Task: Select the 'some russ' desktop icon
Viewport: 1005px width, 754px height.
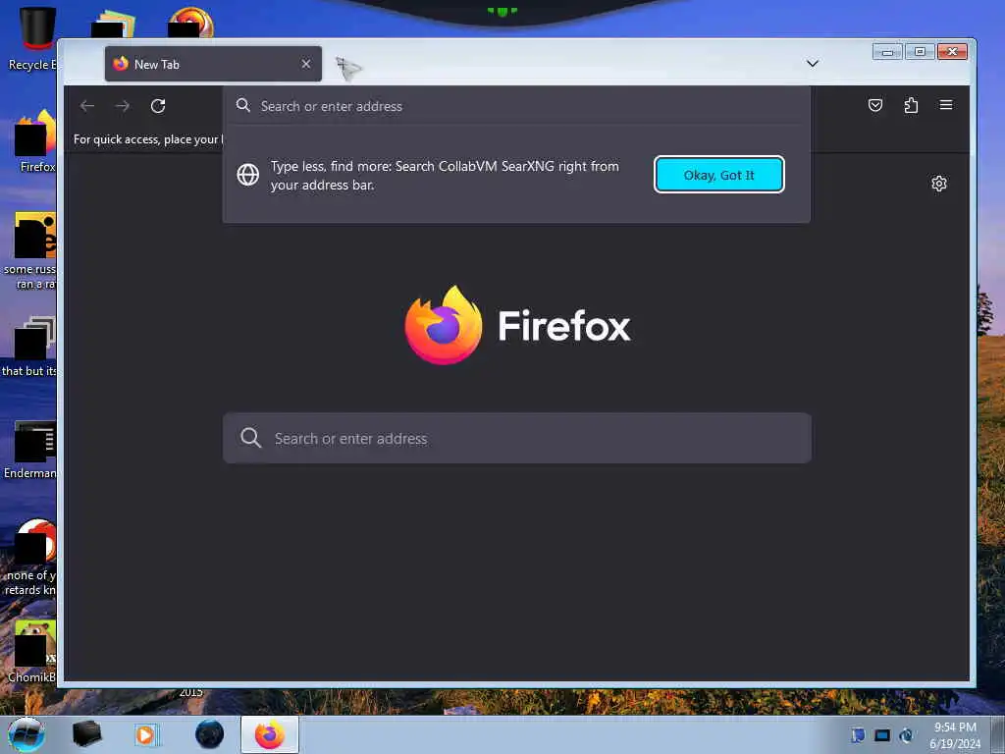Action: (30, 251)
